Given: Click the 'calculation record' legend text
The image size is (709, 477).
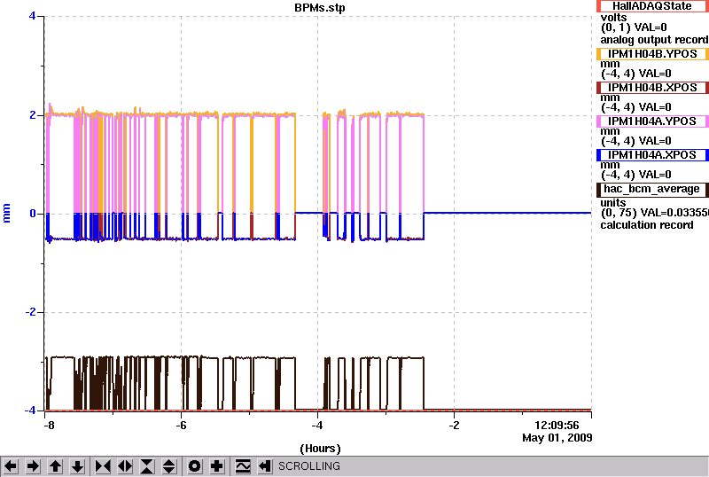Looking at the screenshot, I should (647, 225).
